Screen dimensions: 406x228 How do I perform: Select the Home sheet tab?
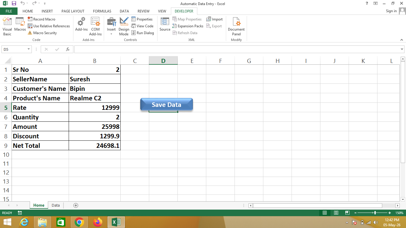tap(39, 205)
